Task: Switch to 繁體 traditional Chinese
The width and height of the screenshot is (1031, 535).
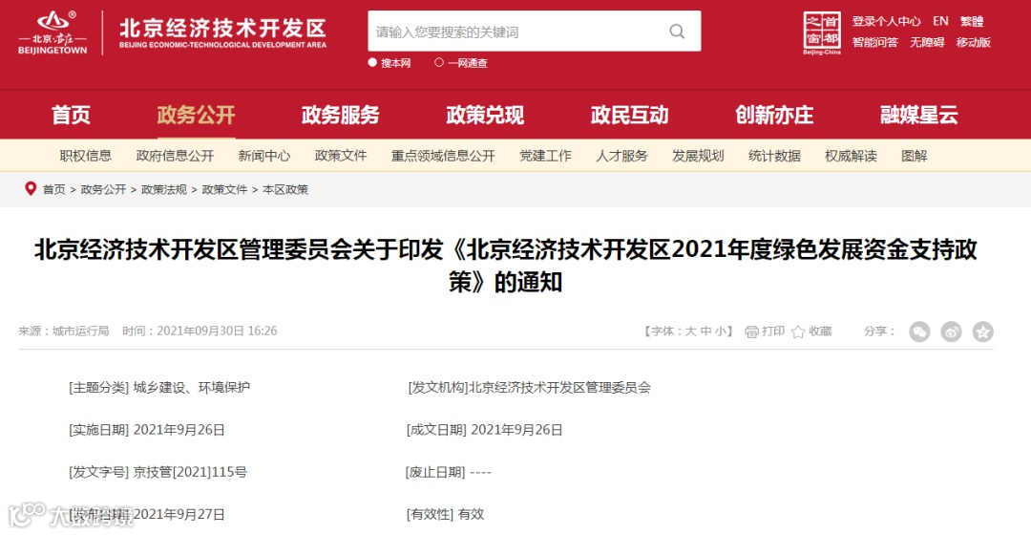Action: pos(972,21)
